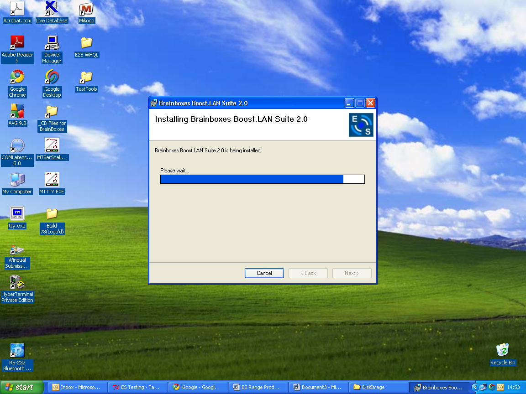Open the Recycle Bin

tap(503, 349)
